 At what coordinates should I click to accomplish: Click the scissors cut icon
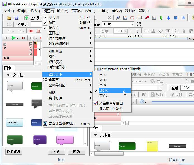pos(184,31)
